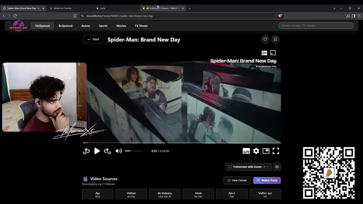Close the BadBoyy2k Stream tab

(x=183, y=8)
